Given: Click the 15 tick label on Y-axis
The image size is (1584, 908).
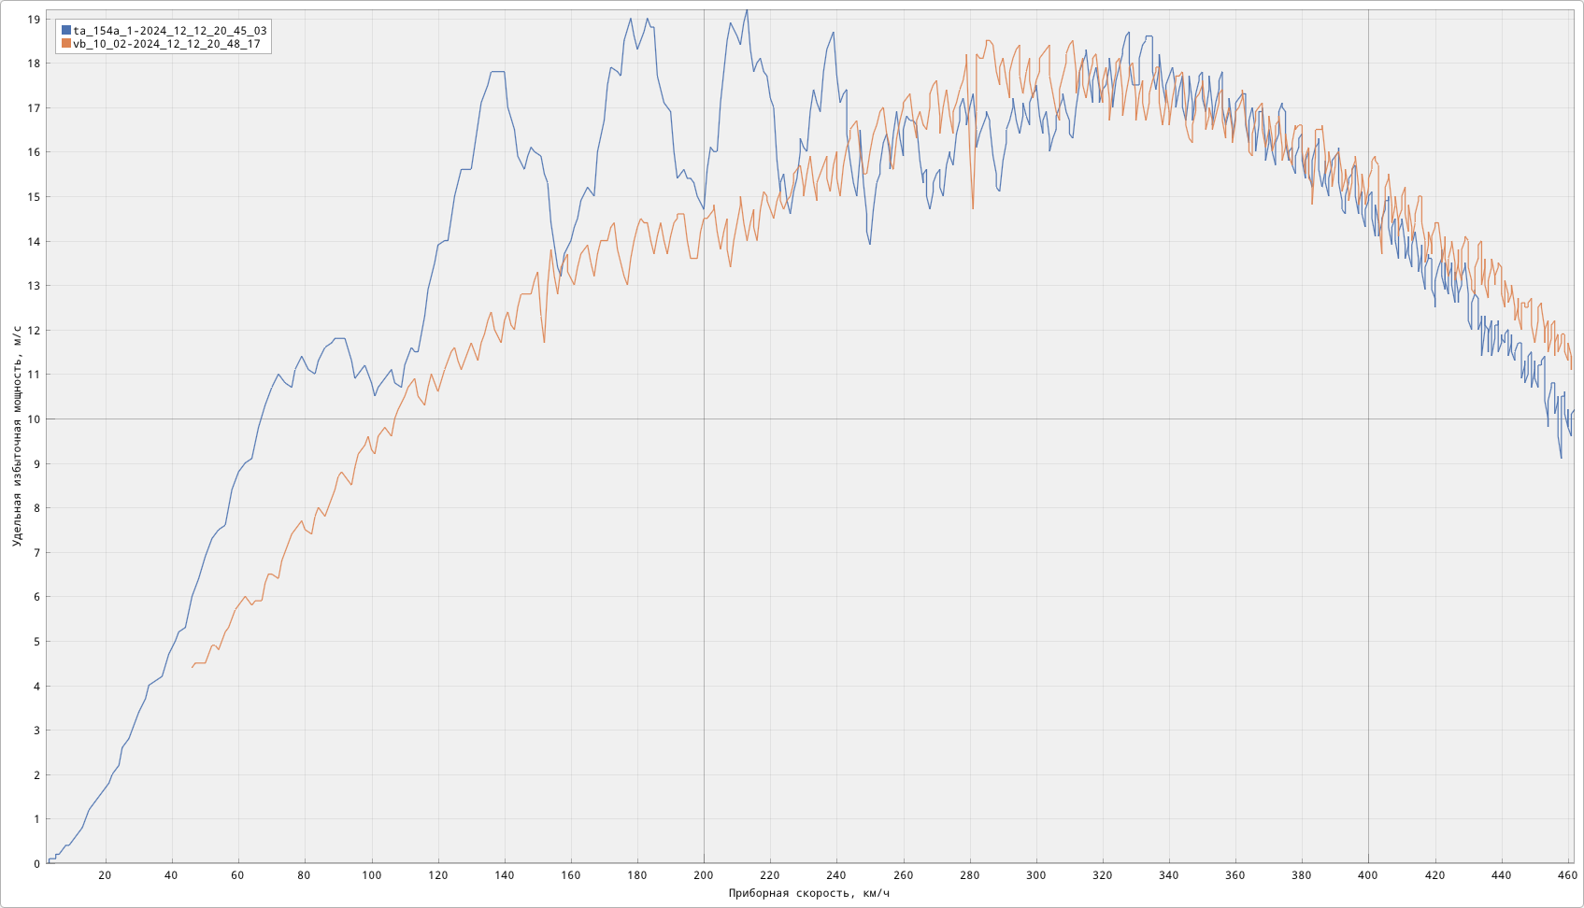Looking at the screenshot, I should (34, 197).
